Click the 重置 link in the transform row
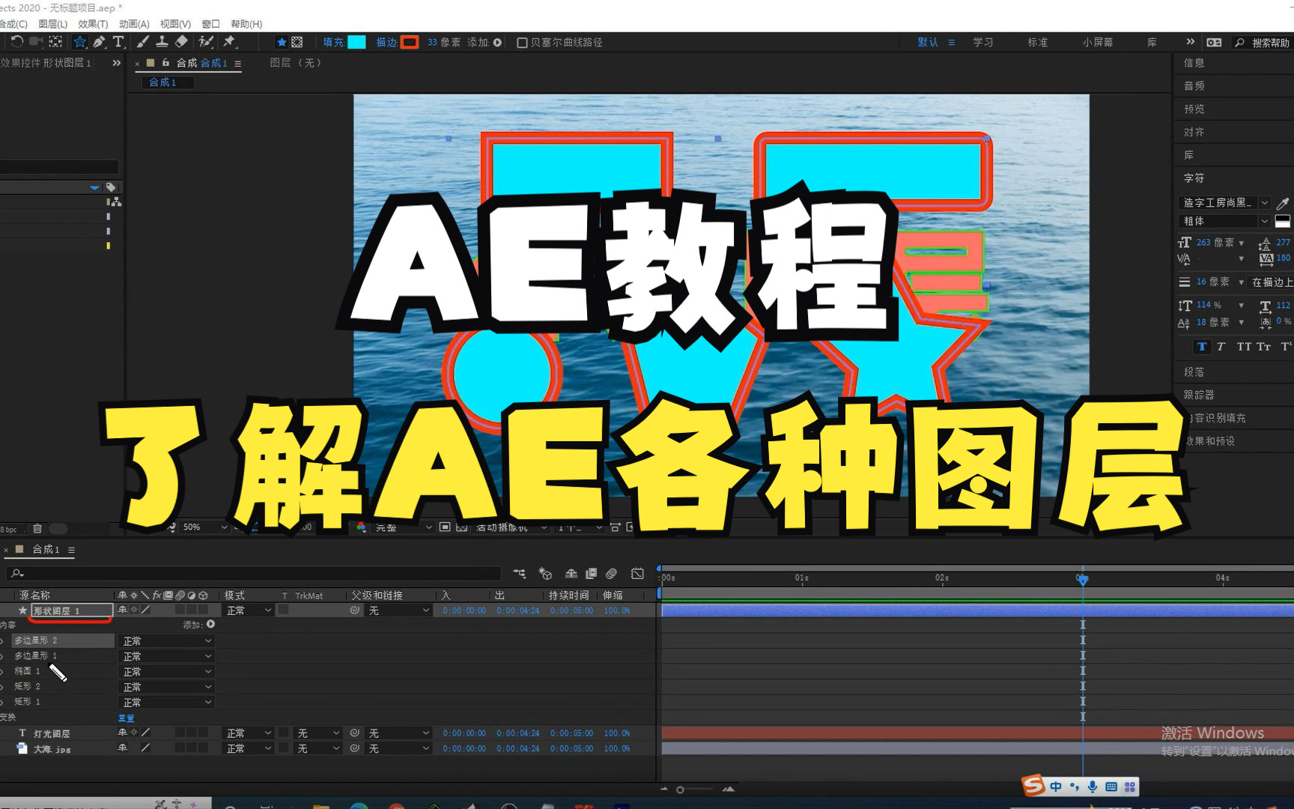 pos(127,718)
